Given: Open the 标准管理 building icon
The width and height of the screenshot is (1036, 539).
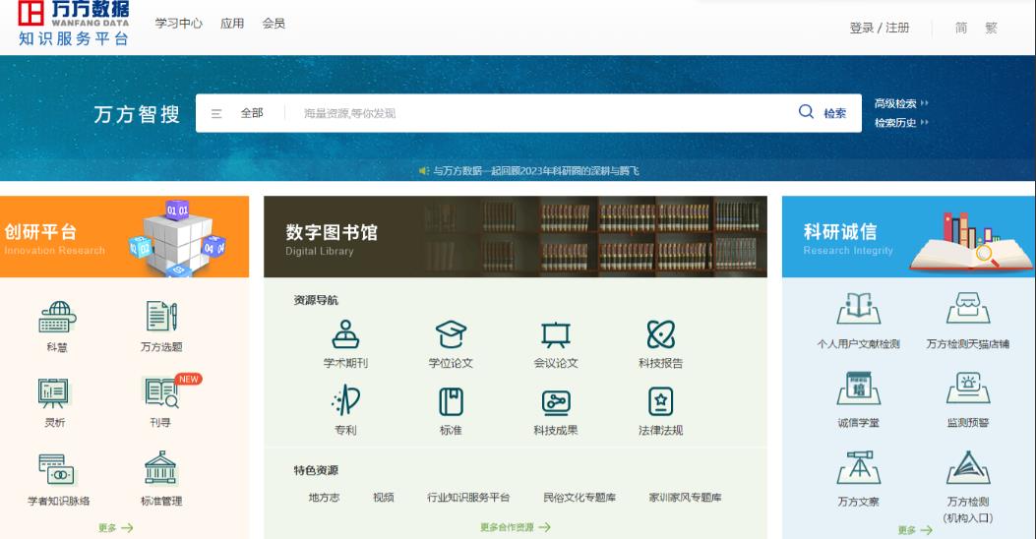Looking at the screenshot, I should pos(160,467).
